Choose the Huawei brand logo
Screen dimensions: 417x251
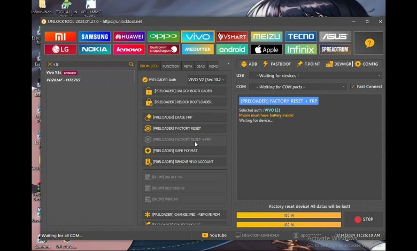click(x=129, y=37)
